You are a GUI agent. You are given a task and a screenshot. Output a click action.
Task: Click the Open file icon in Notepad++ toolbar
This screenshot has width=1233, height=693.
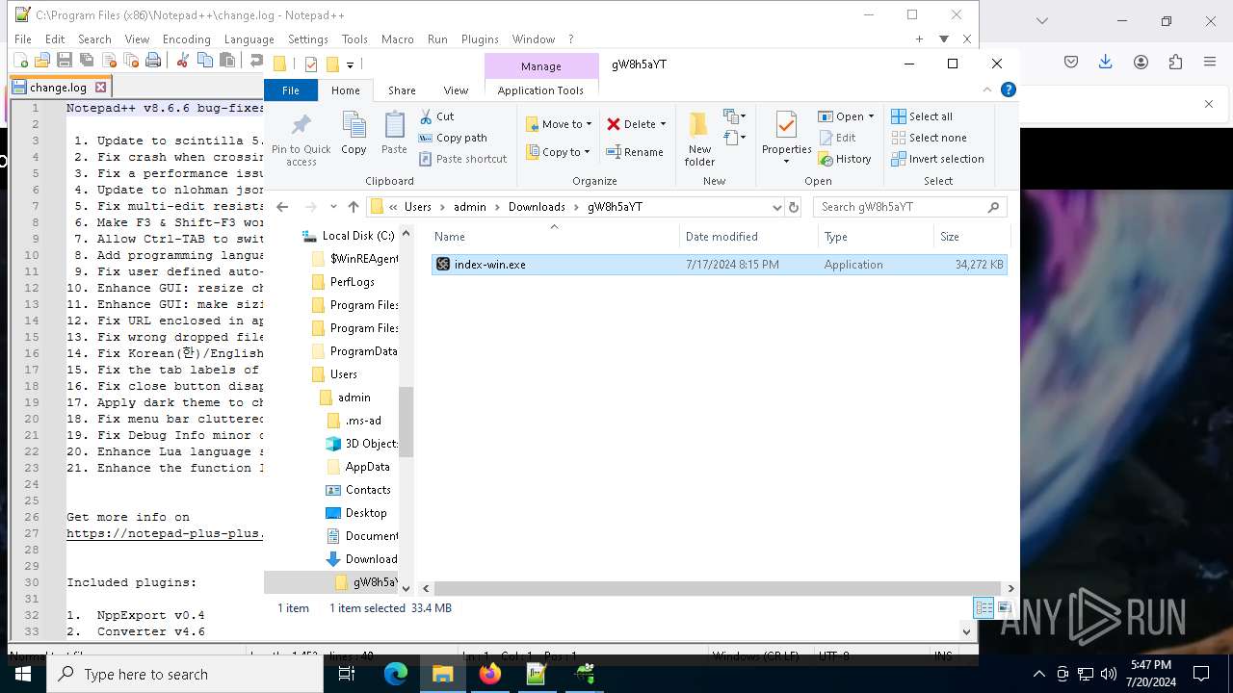pyautogui.click(x=42, y=60)
